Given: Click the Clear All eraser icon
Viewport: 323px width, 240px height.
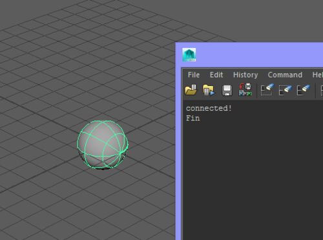Looking at the screenshot, I should tap(304, 90).
